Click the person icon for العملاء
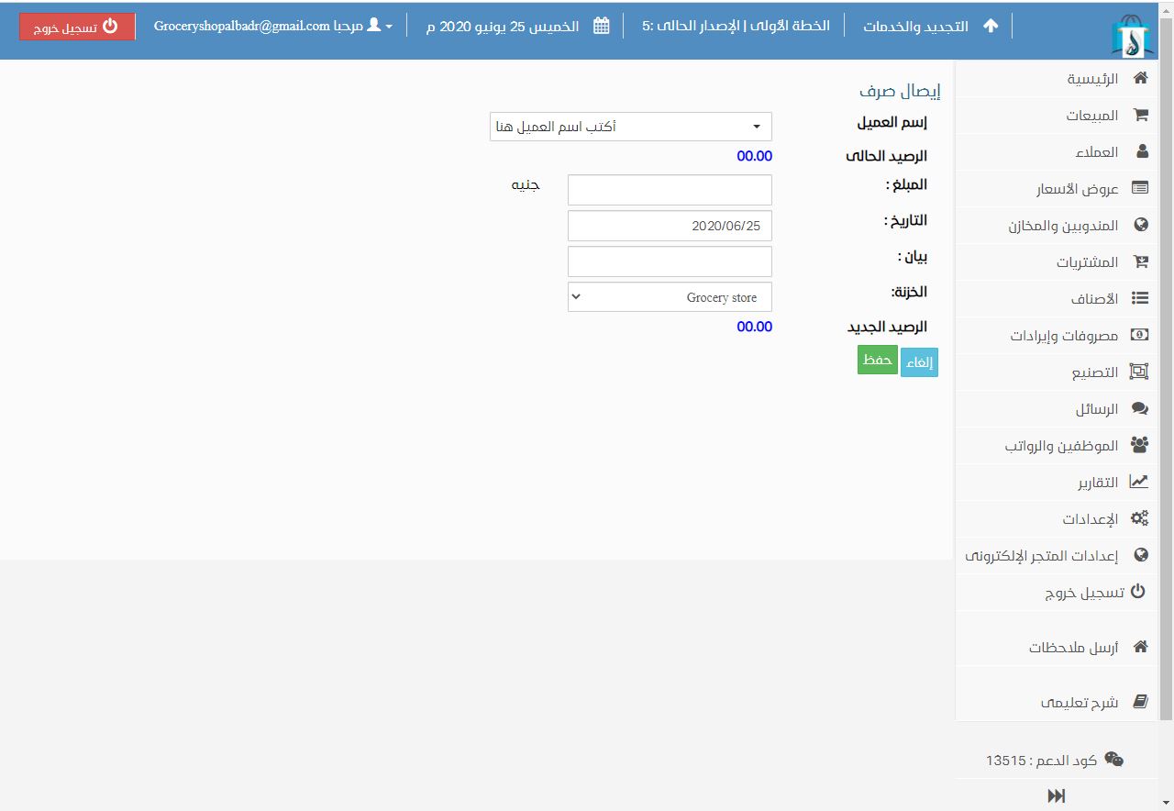1174x811 pixels. pyautogui.click(x=1141, y=152)
